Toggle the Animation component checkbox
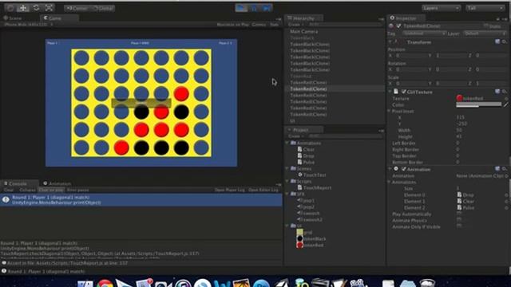 click(x=404, y=169)
